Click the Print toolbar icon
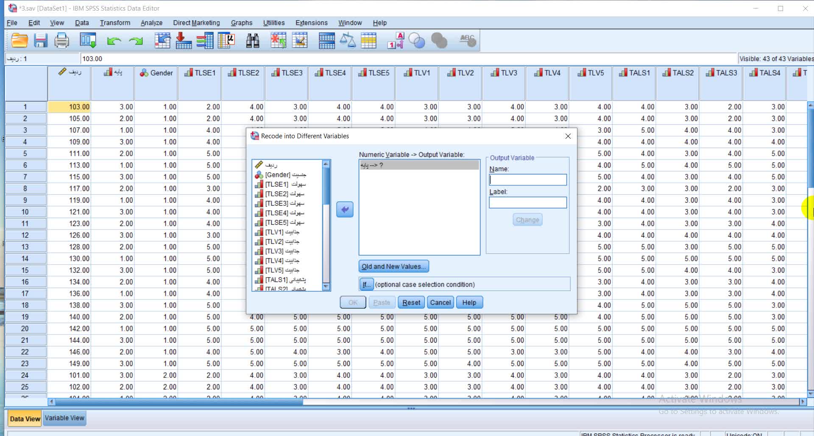Viewport: 814px width, 436px height. (x=62, y=41)
